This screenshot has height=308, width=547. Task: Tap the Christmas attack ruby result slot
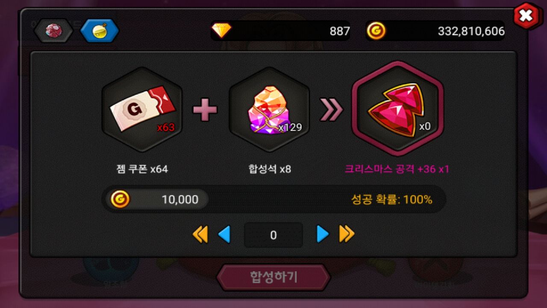coord(397,109)
